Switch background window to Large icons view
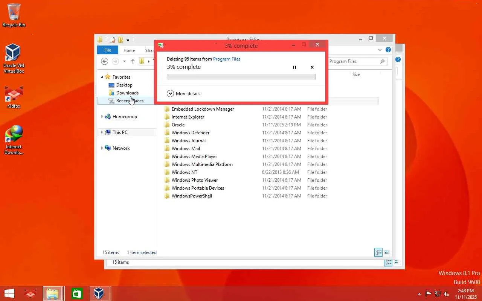 tap(397, 262)
